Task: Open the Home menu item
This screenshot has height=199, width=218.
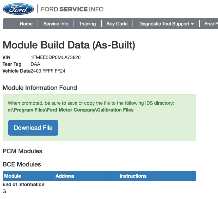Action: 26,24
